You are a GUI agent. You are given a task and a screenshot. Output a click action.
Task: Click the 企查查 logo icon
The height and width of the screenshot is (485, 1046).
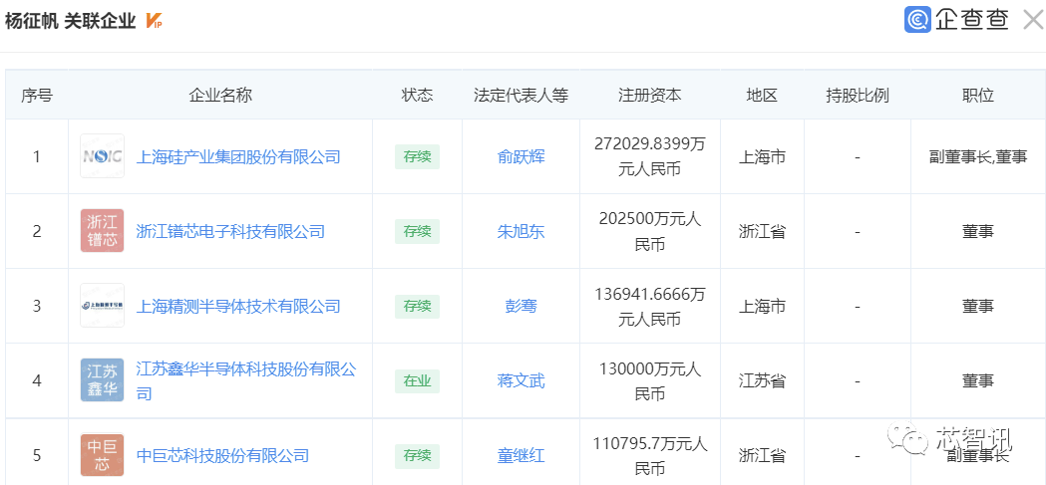(917, 19)
